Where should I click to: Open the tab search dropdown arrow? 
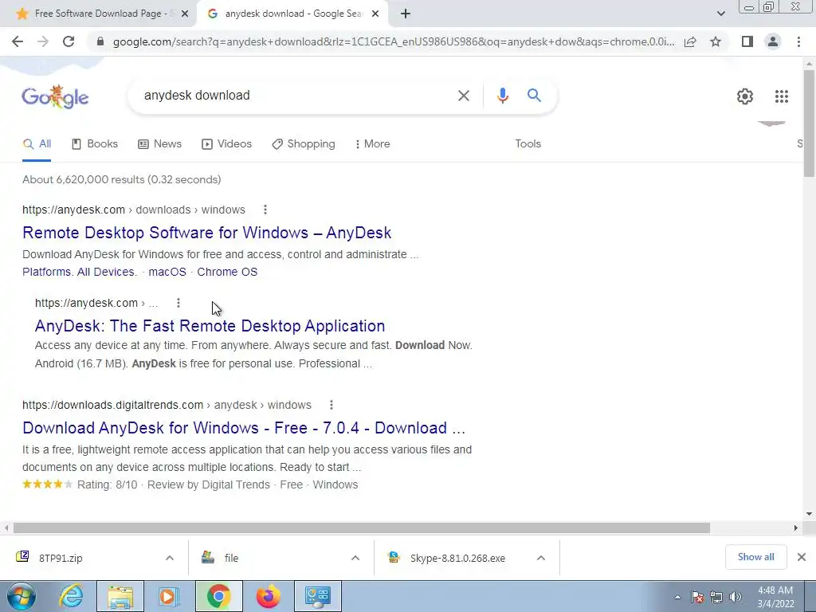pyautogui.click(x=720, y=14)
